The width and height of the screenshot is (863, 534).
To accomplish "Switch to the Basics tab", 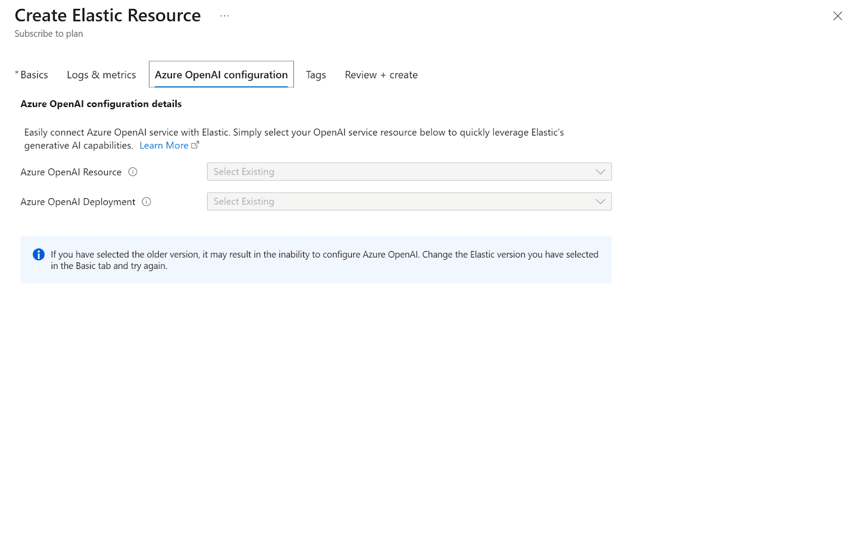I will pyautogui.click(x=33, y=75).
